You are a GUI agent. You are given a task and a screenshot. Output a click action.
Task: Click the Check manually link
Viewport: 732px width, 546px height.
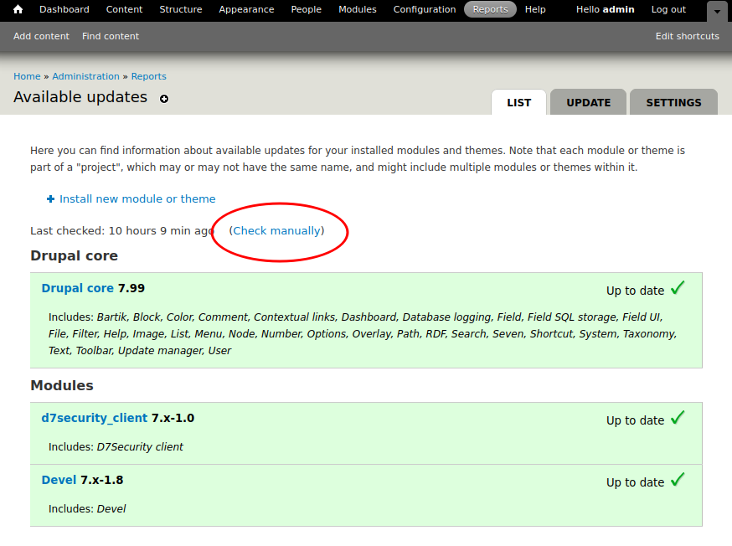click(x=277, y=230)
